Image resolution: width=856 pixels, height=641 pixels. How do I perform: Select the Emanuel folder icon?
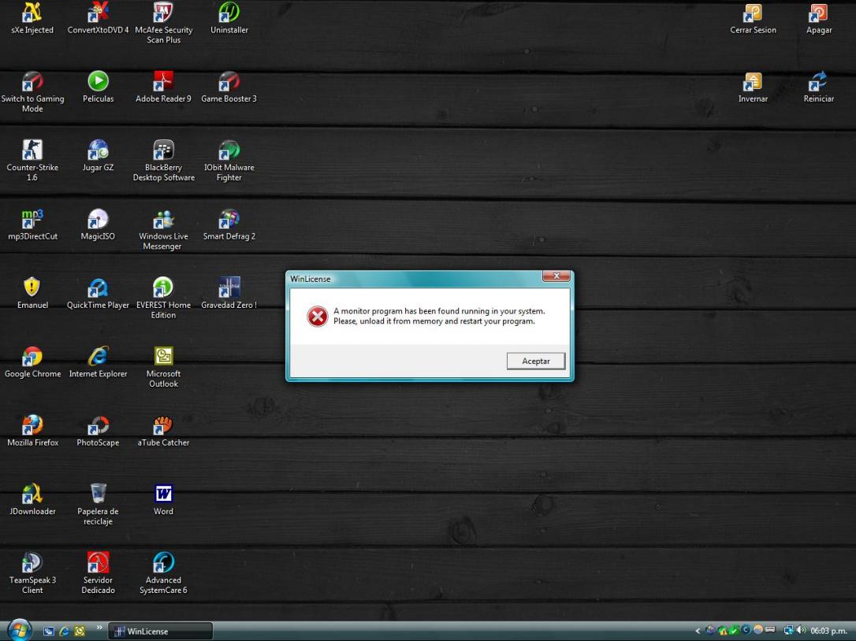point(32,293)
